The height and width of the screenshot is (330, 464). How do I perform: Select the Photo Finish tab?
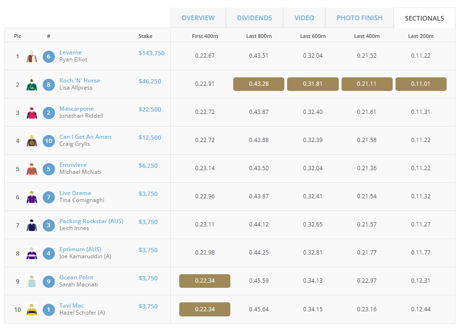click(359, 18)
